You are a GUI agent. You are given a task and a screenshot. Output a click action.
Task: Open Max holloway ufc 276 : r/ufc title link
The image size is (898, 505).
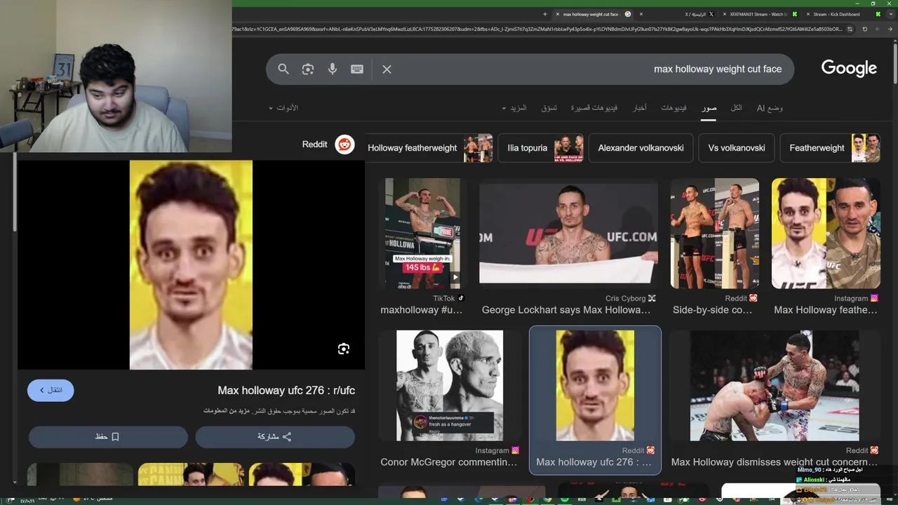(x=286, y=391)
